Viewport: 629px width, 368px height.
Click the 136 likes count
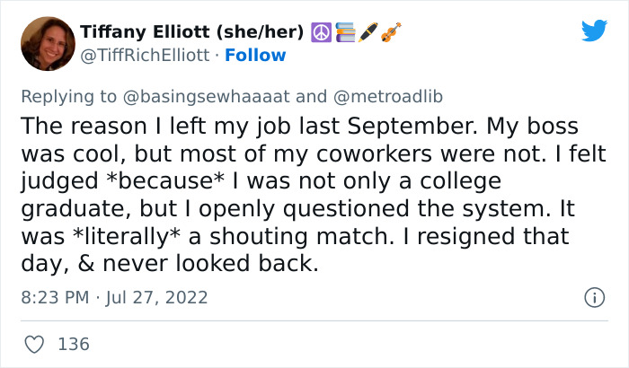coord(73,343)
